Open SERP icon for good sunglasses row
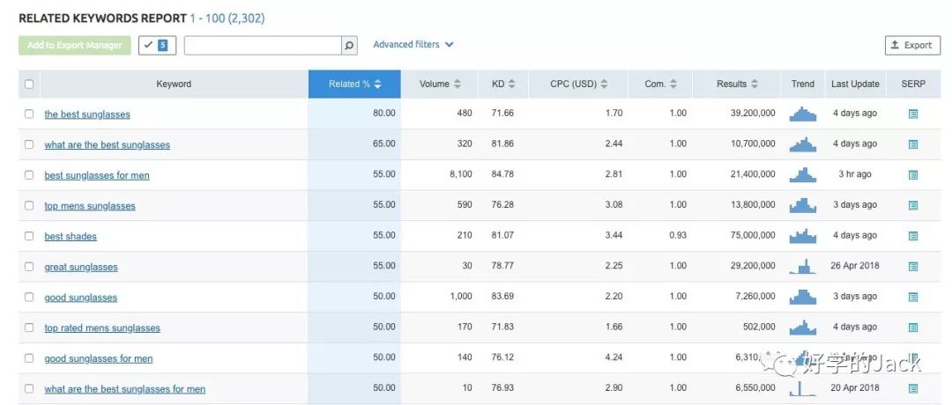The width and height of the screenshot is (952, 405). click(x=913, y=297)
